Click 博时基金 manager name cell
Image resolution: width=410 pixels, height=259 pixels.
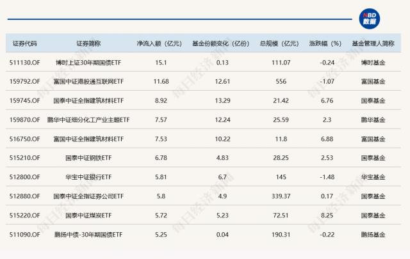[373, 63]
